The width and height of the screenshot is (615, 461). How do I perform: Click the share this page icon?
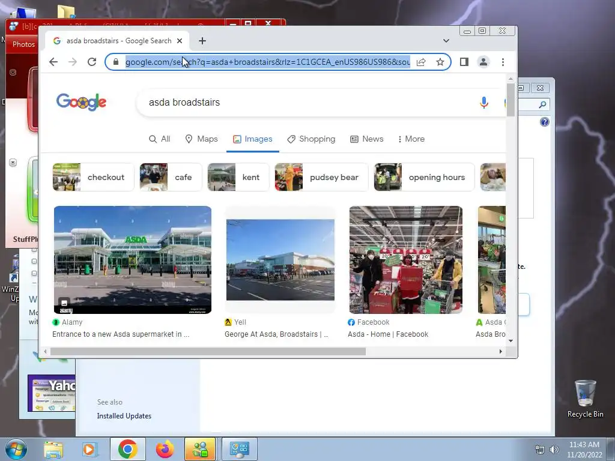click(x=421, y=62)
